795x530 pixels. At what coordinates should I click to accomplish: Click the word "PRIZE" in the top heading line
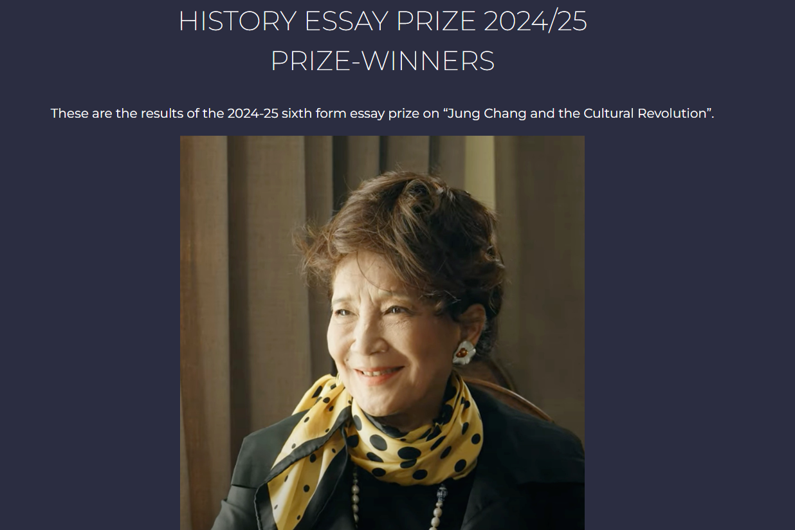[435, 21]
